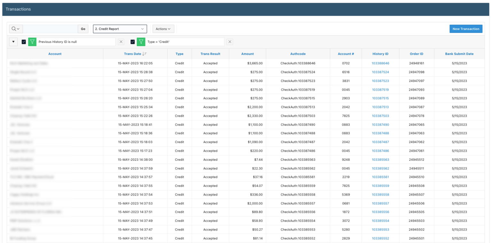Image resolution: width=491 pixels, height=243 pixels.
Task: Remove the Previous History ID is null filter
Action: click(x=121, y=42)
